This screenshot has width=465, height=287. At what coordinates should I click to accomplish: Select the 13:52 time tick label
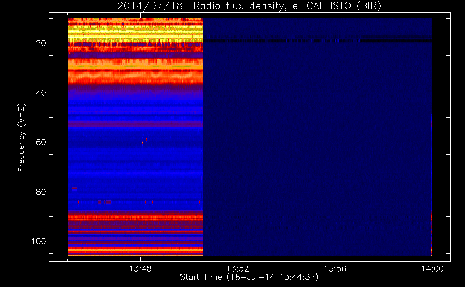[238, 269]
